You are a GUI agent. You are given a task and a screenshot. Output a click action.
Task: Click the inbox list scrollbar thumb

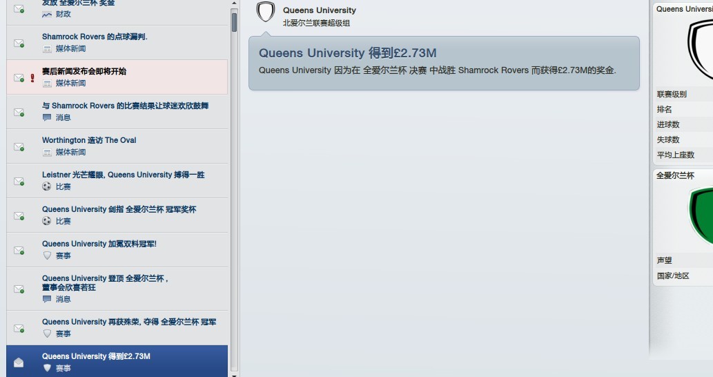[234, 22]
